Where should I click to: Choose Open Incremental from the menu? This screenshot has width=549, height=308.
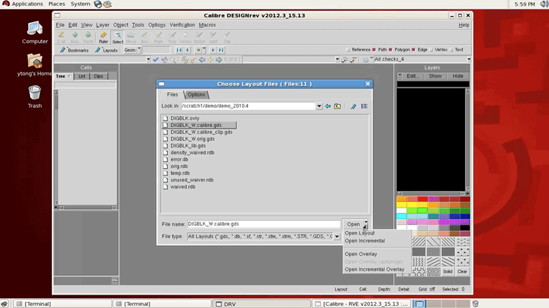364,241
